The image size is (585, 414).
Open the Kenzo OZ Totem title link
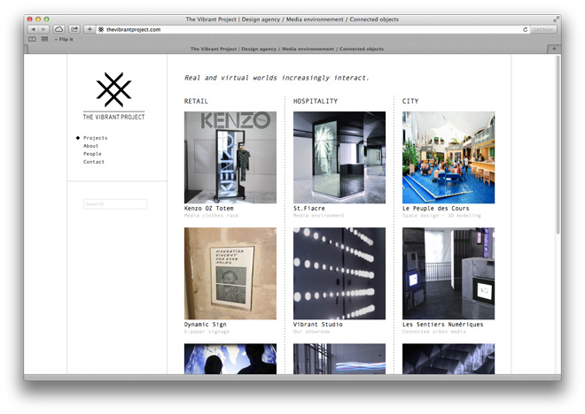(x=208, y=209)
